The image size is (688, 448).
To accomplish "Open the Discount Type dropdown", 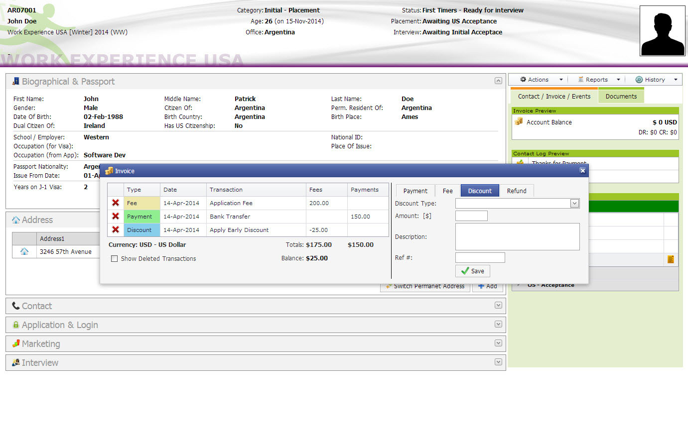I will point(574,203).
